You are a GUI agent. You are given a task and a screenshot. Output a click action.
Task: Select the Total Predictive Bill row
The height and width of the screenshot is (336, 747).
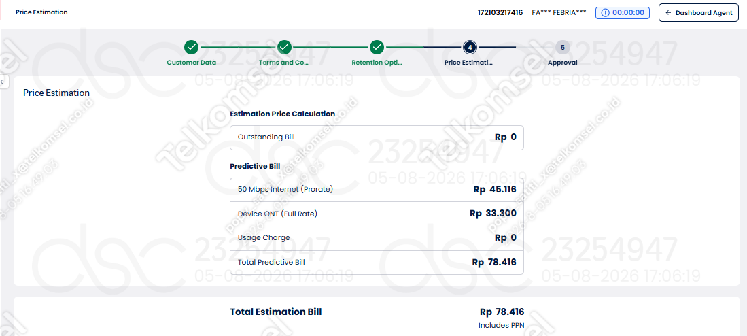tap(377, 262)
